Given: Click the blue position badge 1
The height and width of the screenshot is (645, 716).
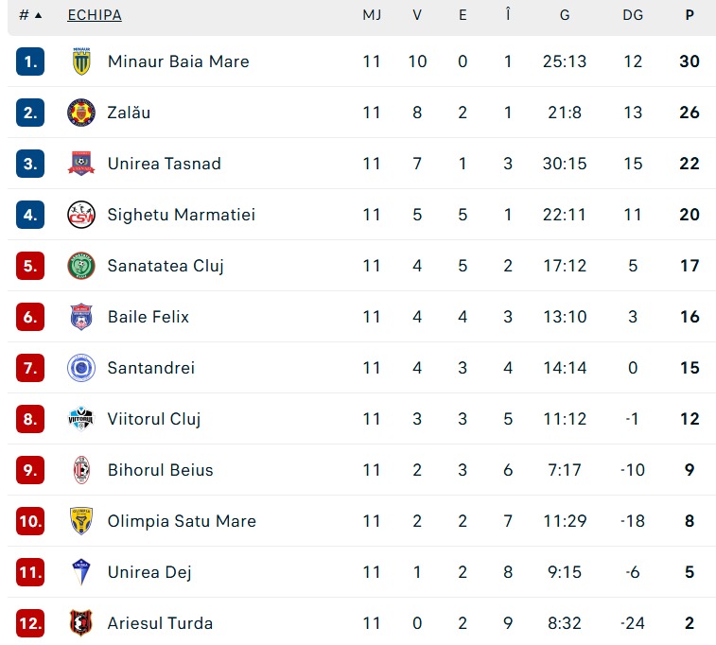Looking at the screenshot, I should tap(30, 61).
